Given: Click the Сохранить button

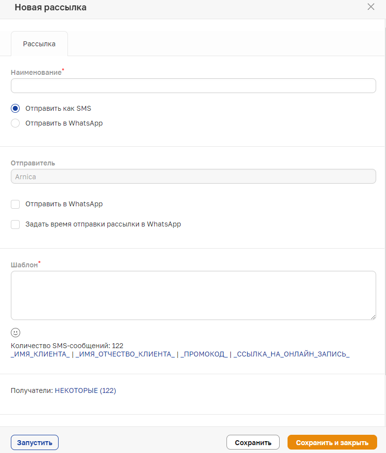Looking at the screenshot, I should point(253,443).
